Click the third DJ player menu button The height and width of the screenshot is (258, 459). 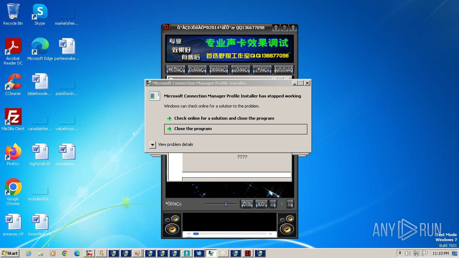pos(219,70)
